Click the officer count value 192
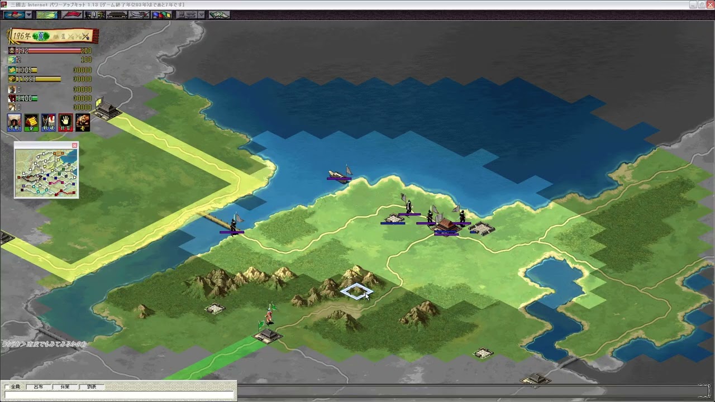This screenshot has width=715, height=402. [22, 51]
